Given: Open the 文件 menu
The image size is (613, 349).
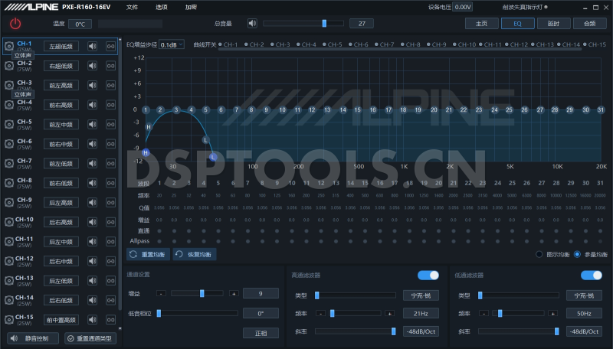Looking at the screenshot, I should [132, 7].
